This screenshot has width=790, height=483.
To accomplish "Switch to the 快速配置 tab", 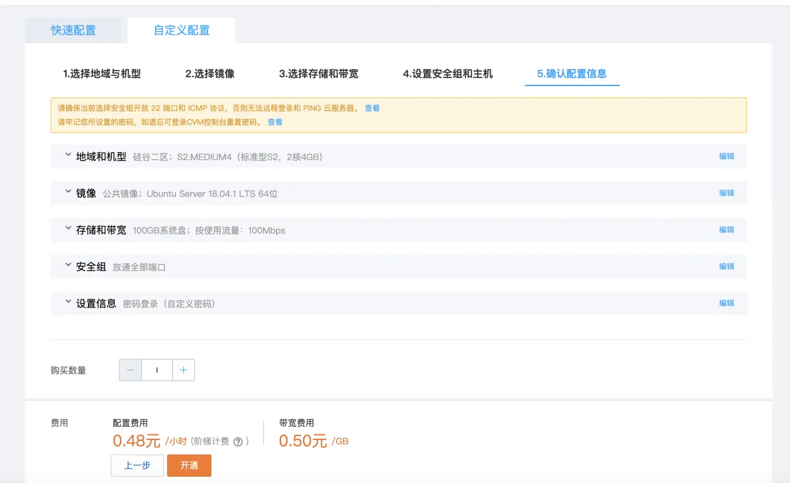I will pos(73,31).
